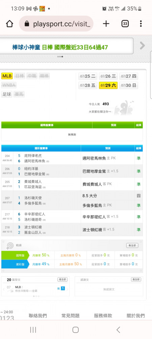Open the 棒球小神童 banner headline
The width and height of the screenshot is (152, 339).
point(60,47)
